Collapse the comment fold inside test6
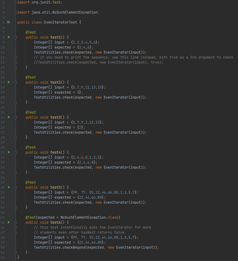Screen dimensions: 238x261 15,227
